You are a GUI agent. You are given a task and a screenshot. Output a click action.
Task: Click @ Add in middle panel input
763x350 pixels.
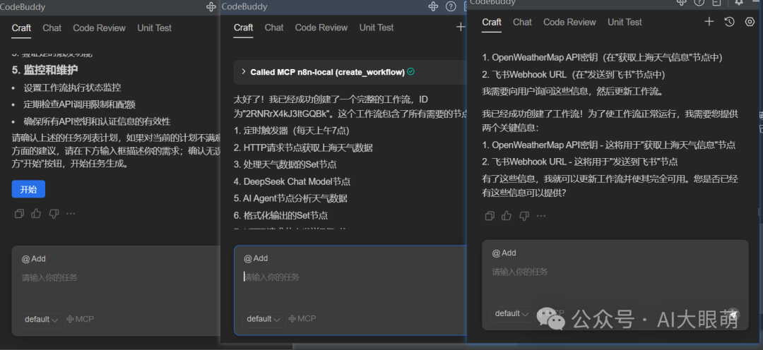[x=256, y=258]
